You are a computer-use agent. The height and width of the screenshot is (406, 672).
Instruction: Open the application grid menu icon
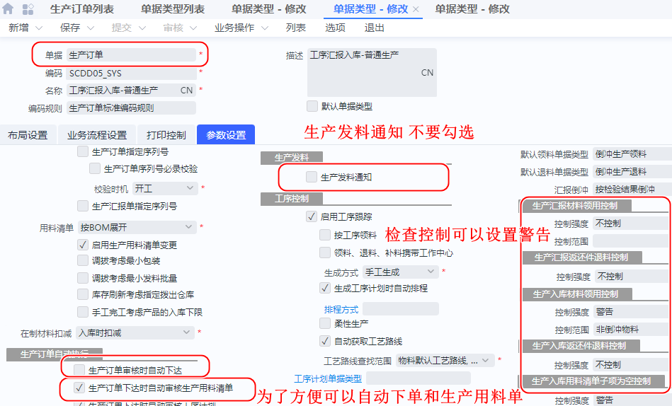coord(28,9)
